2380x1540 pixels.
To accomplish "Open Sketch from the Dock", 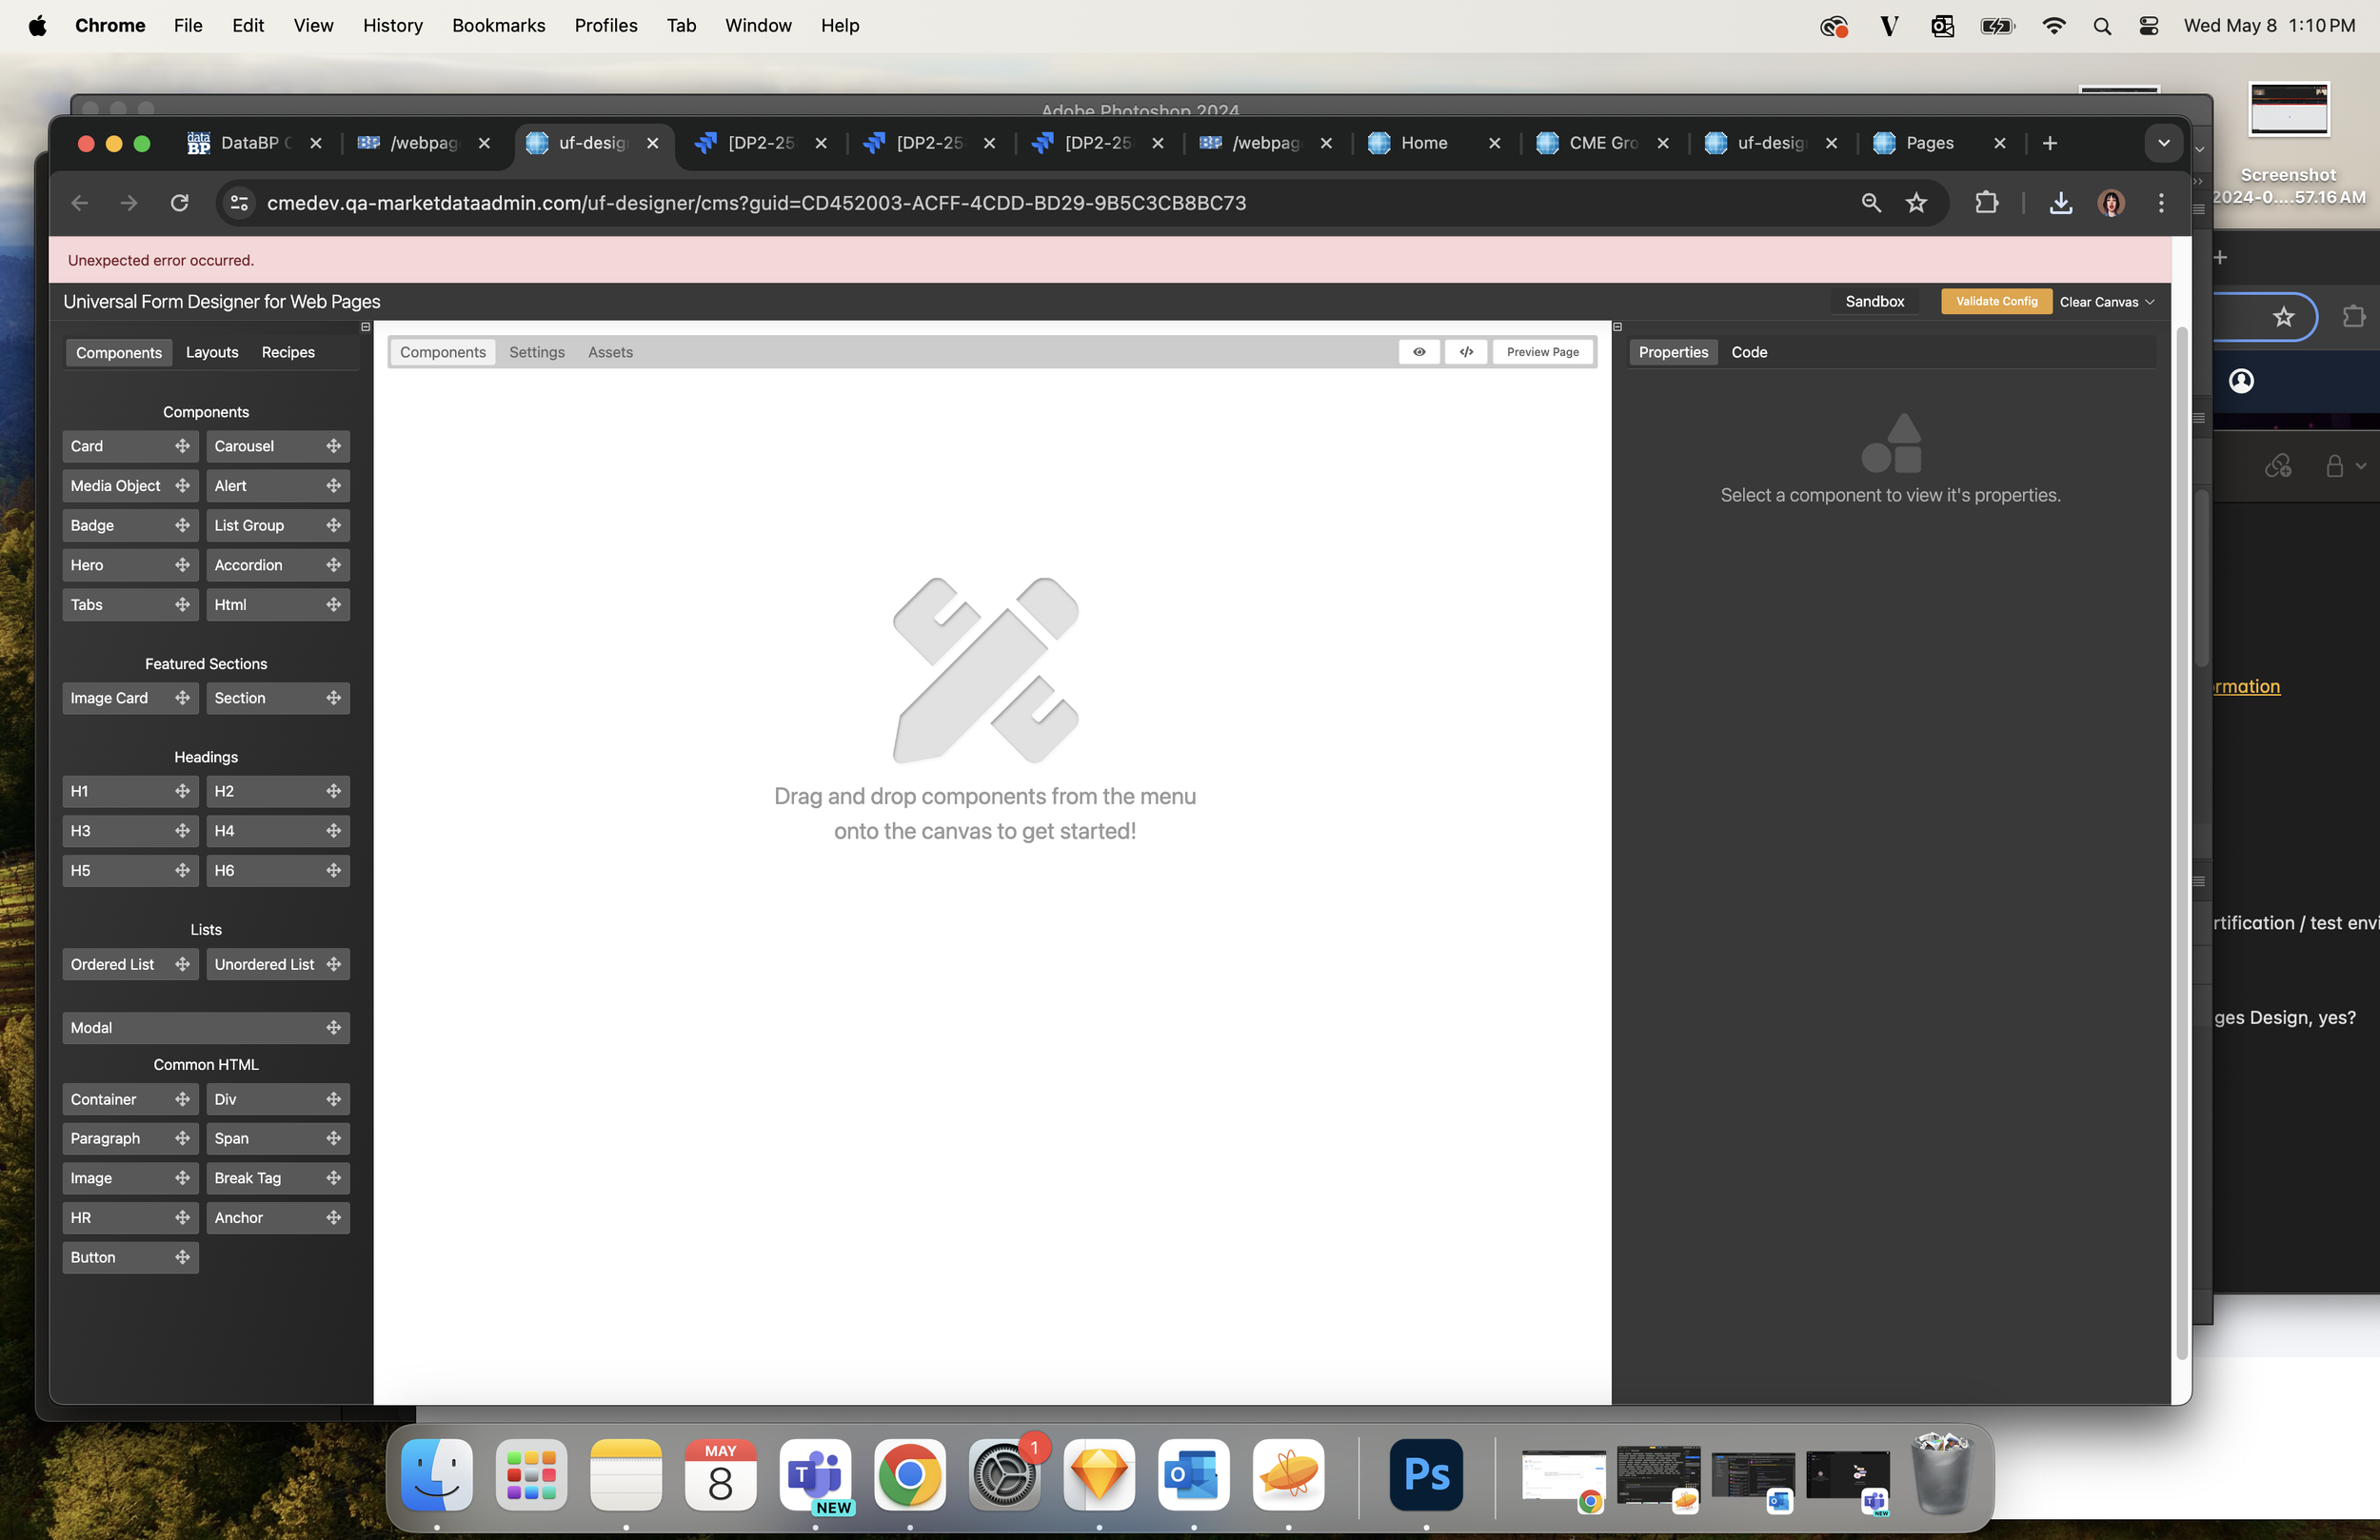I will 1099,1474.
